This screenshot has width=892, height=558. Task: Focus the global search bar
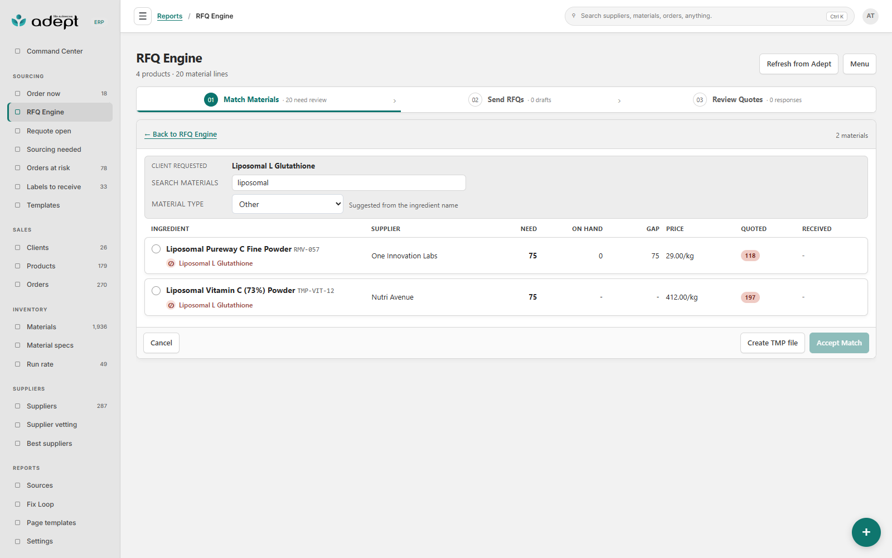coord(709,16)
